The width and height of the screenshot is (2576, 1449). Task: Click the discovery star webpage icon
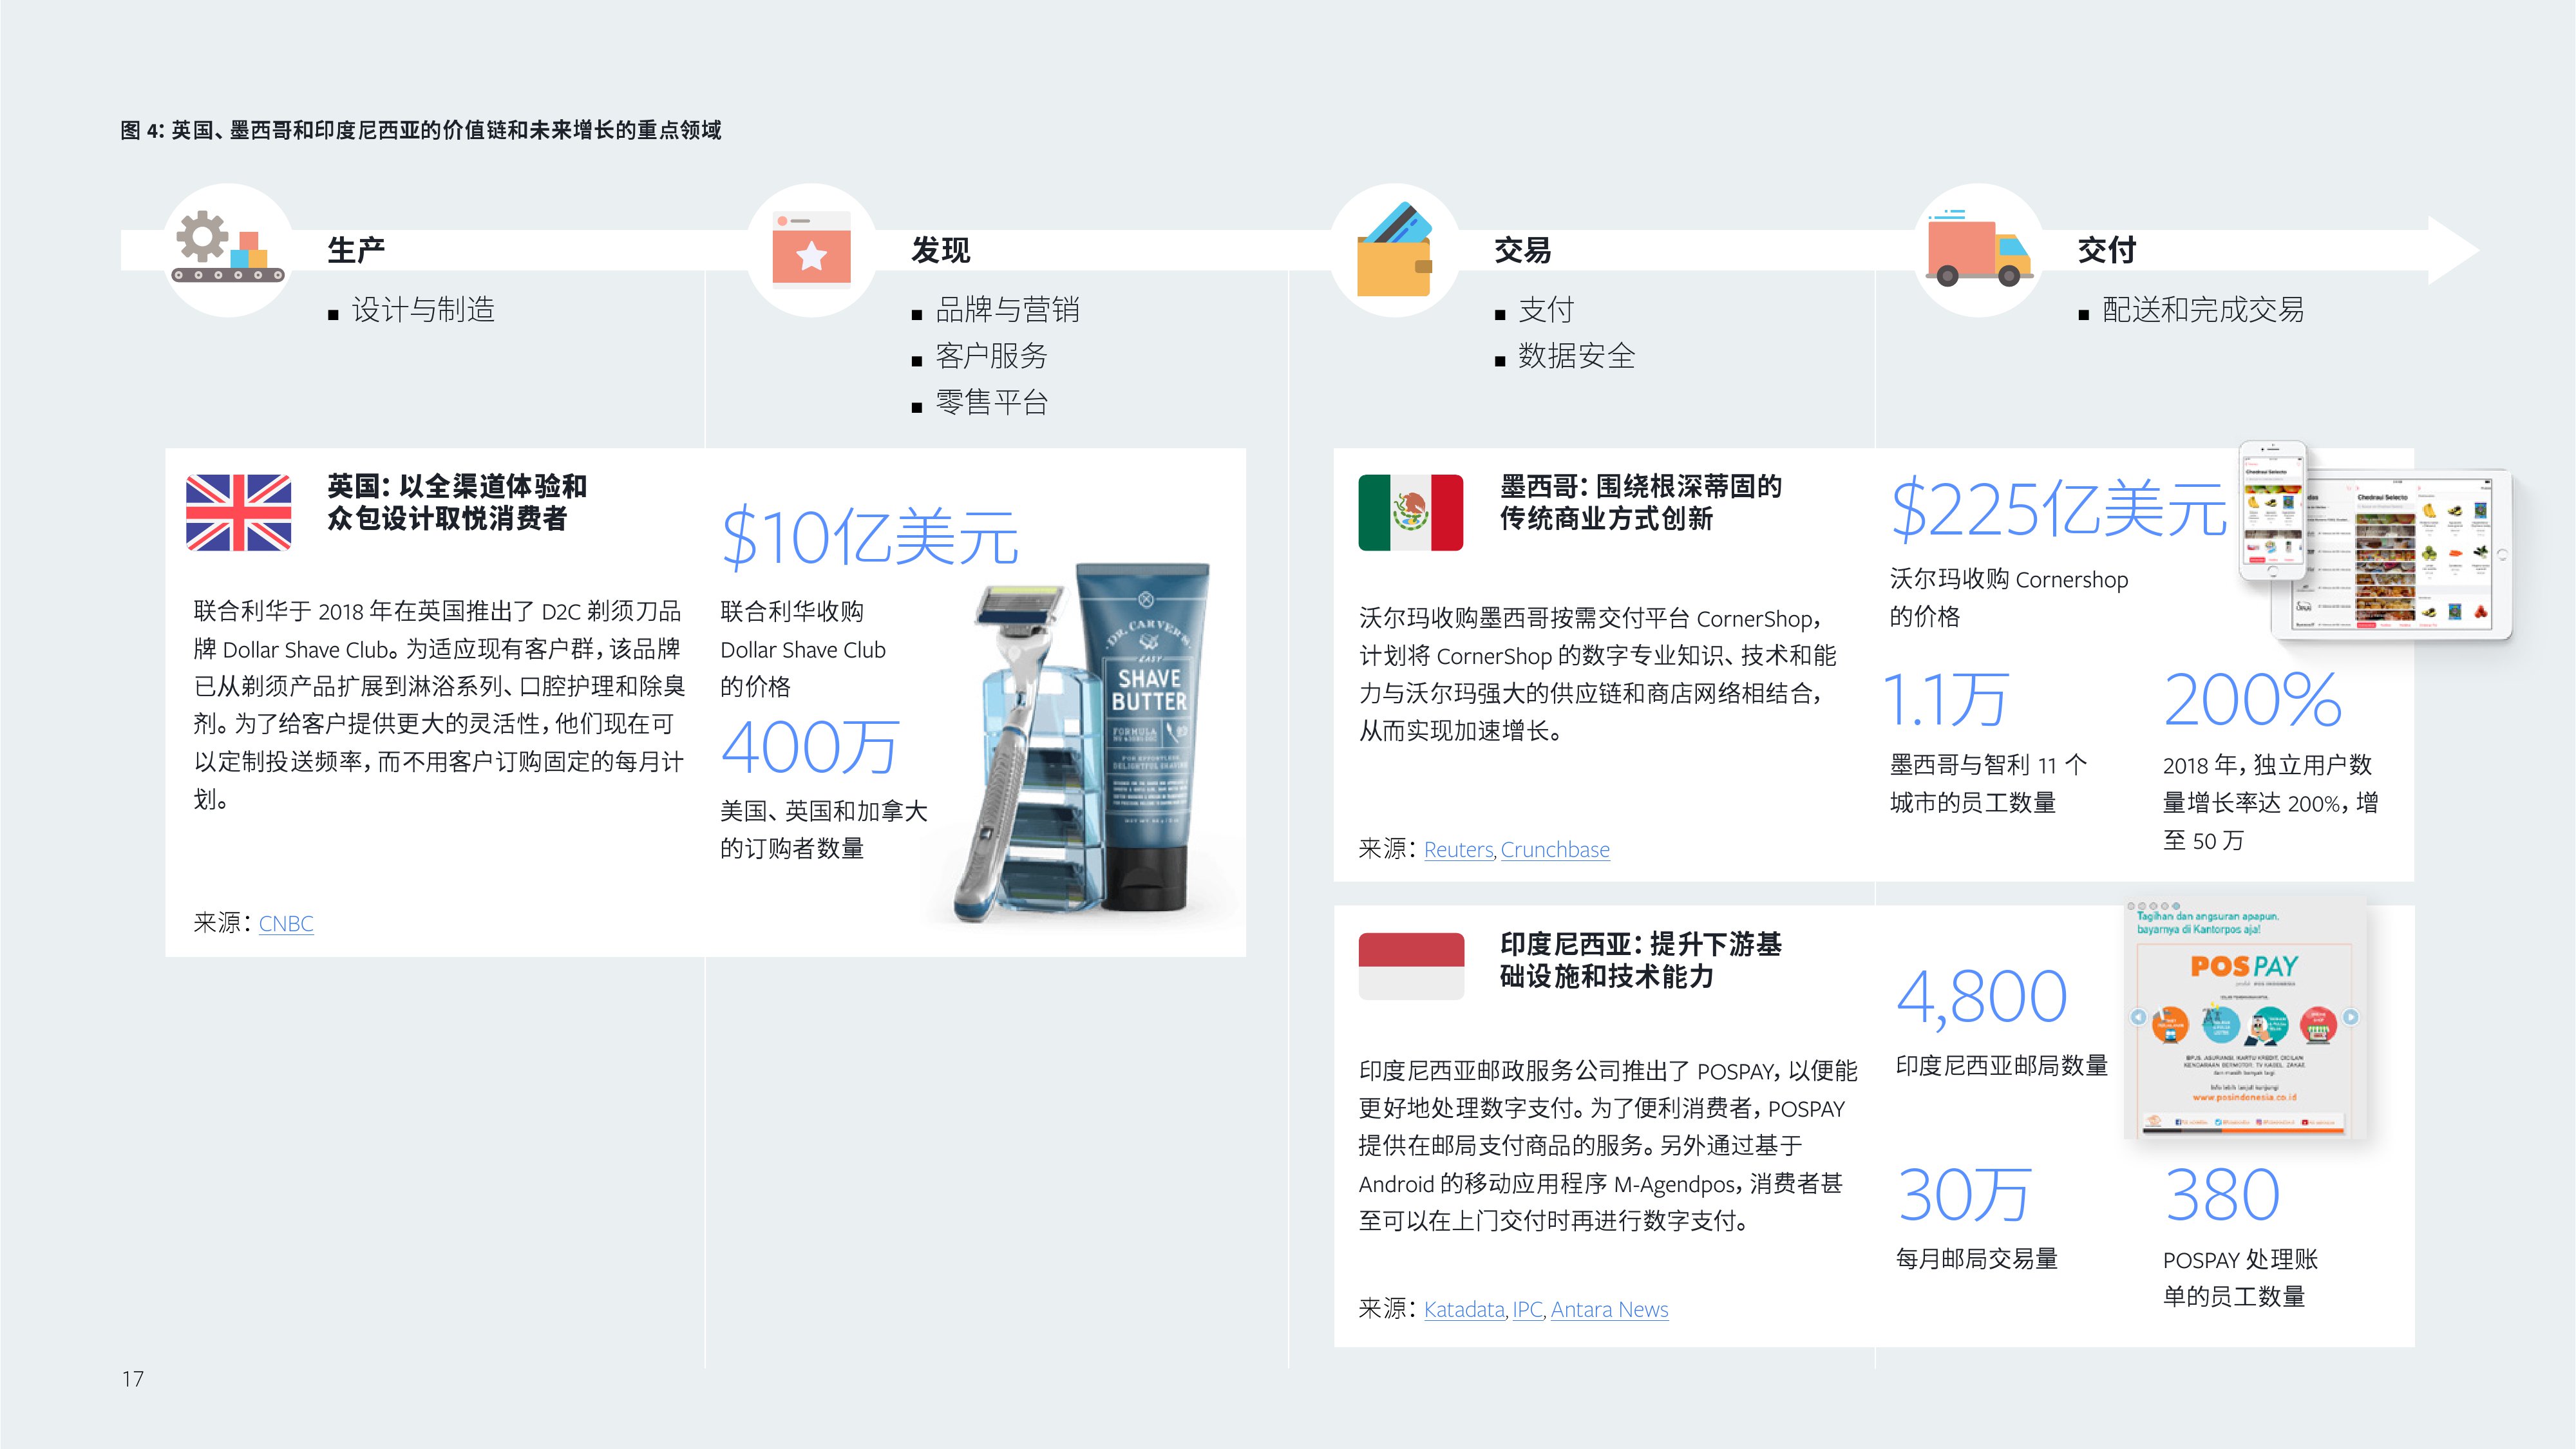(x=811, y=250)
